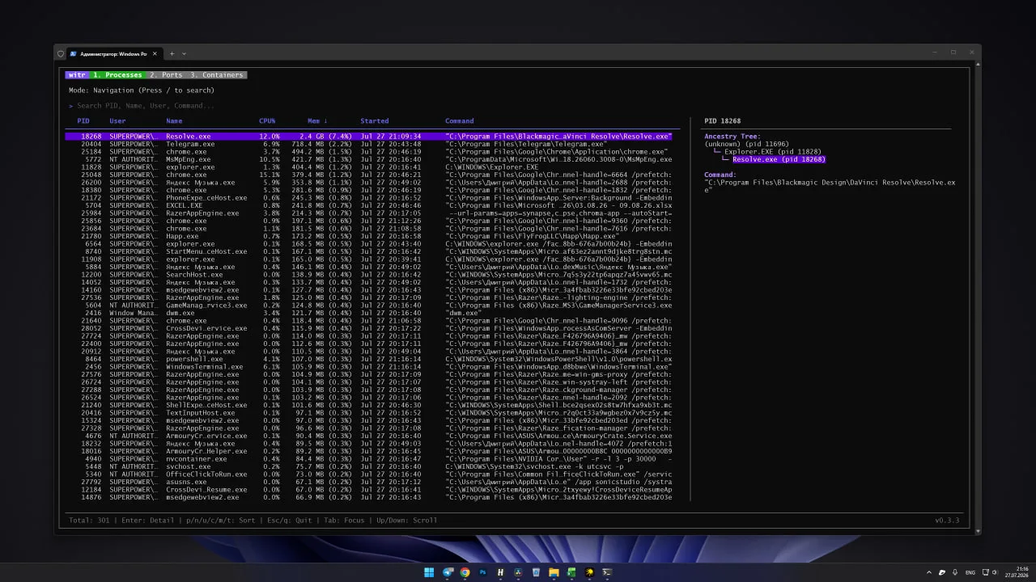
Task: Show hidden system tray icons
Action: pos(930,572)
